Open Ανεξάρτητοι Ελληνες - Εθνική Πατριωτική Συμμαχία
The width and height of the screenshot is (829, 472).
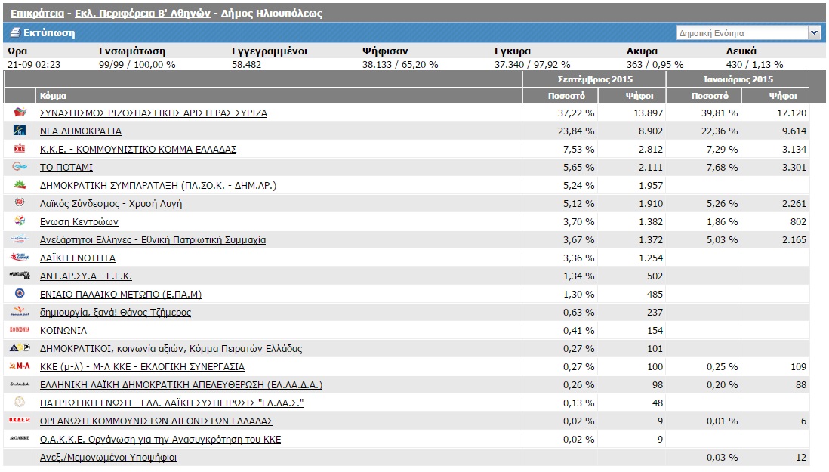click(x=153, y=240)
